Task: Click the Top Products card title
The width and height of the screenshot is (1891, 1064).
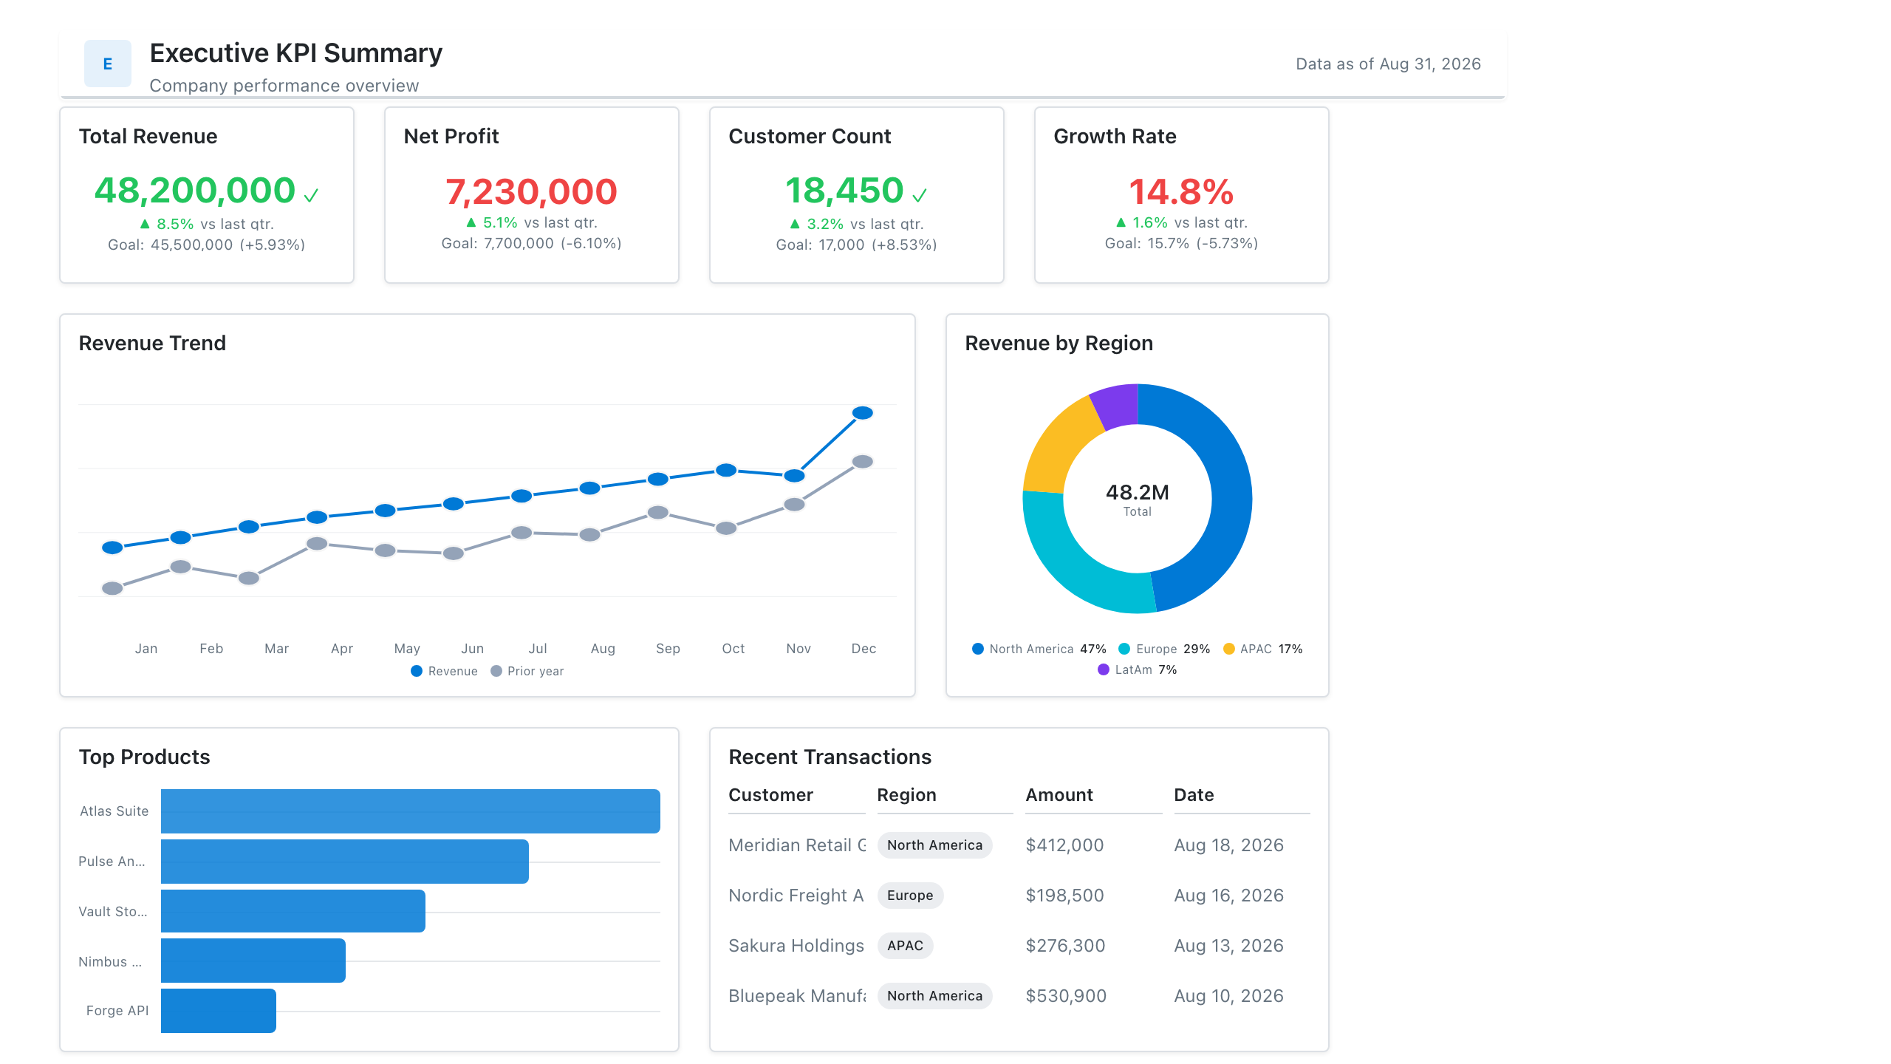Action: coord(144,757)
